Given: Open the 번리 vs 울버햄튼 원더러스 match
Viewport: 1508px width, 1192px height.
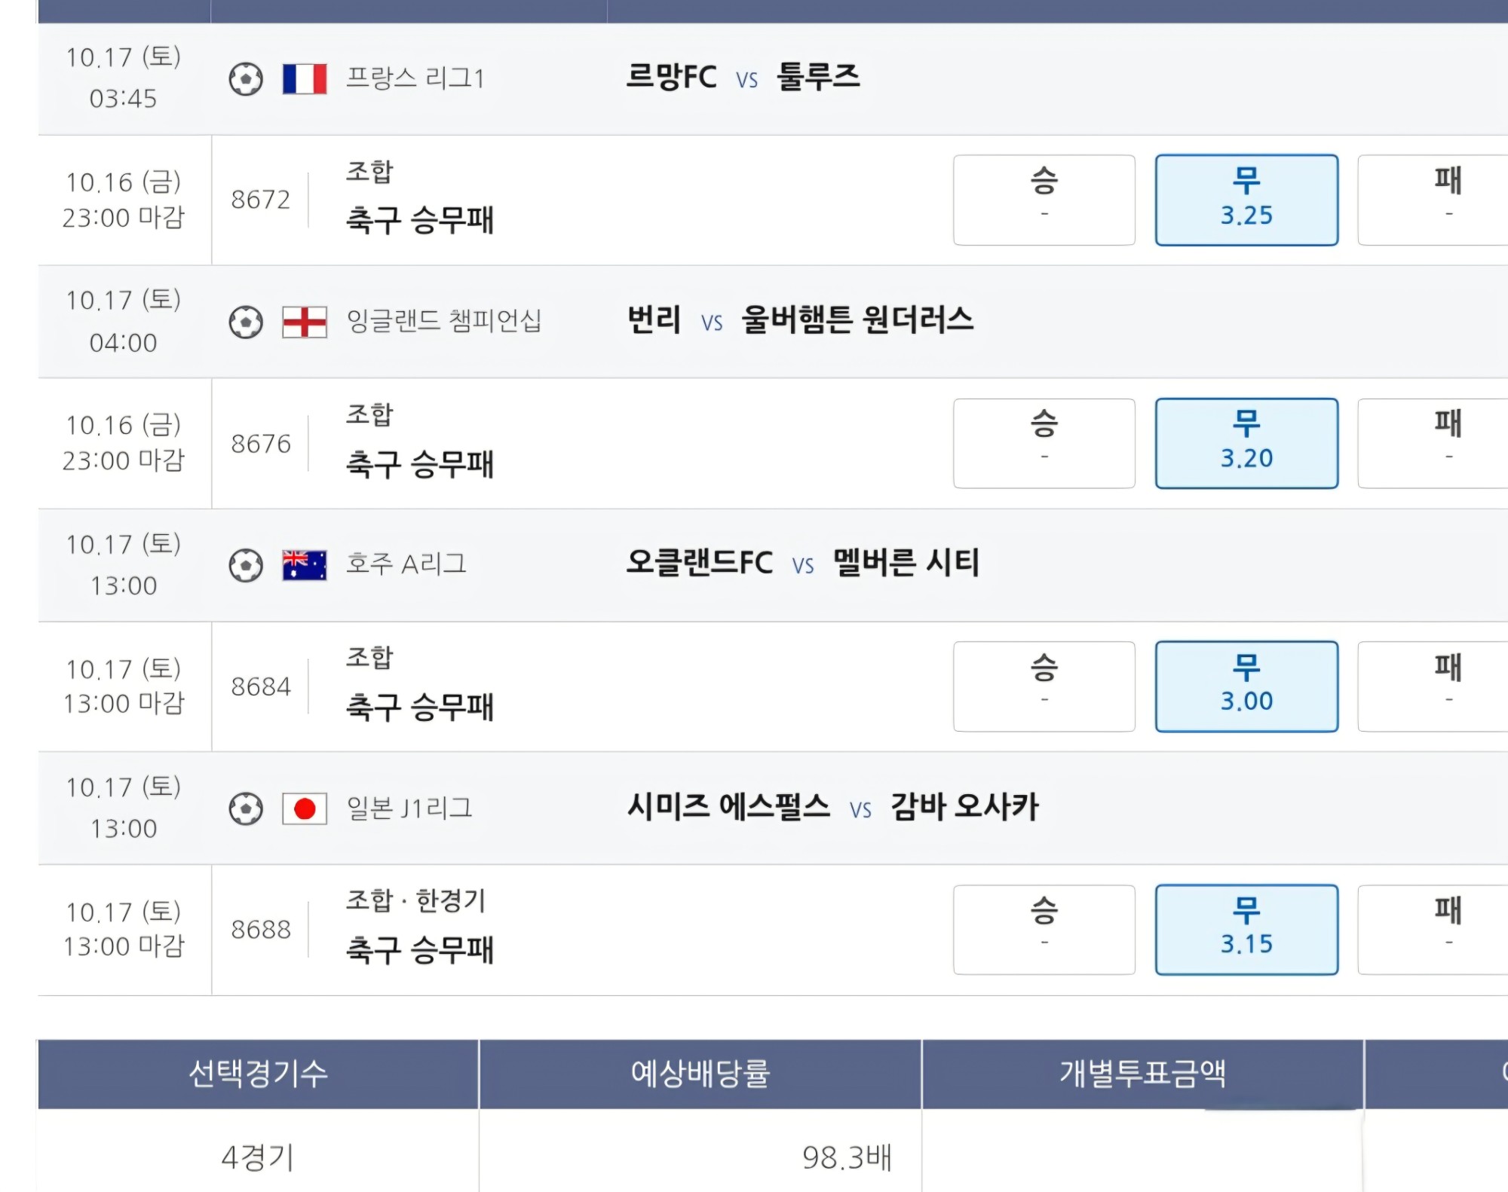Looking at the screenshot, I should [773, 322].
